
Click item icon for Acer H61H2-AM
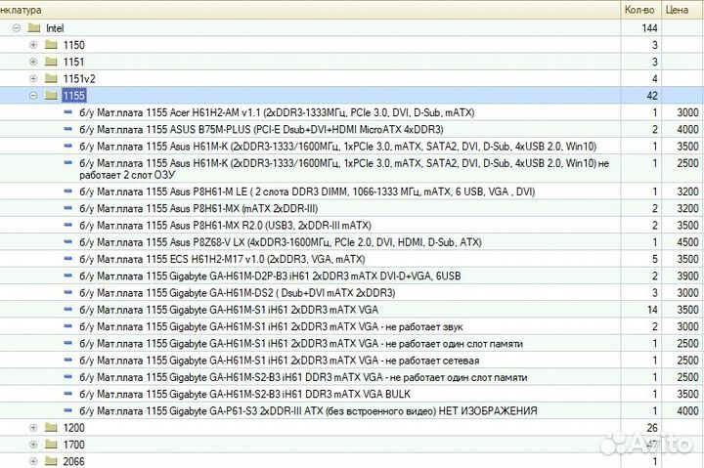point(68,111)
